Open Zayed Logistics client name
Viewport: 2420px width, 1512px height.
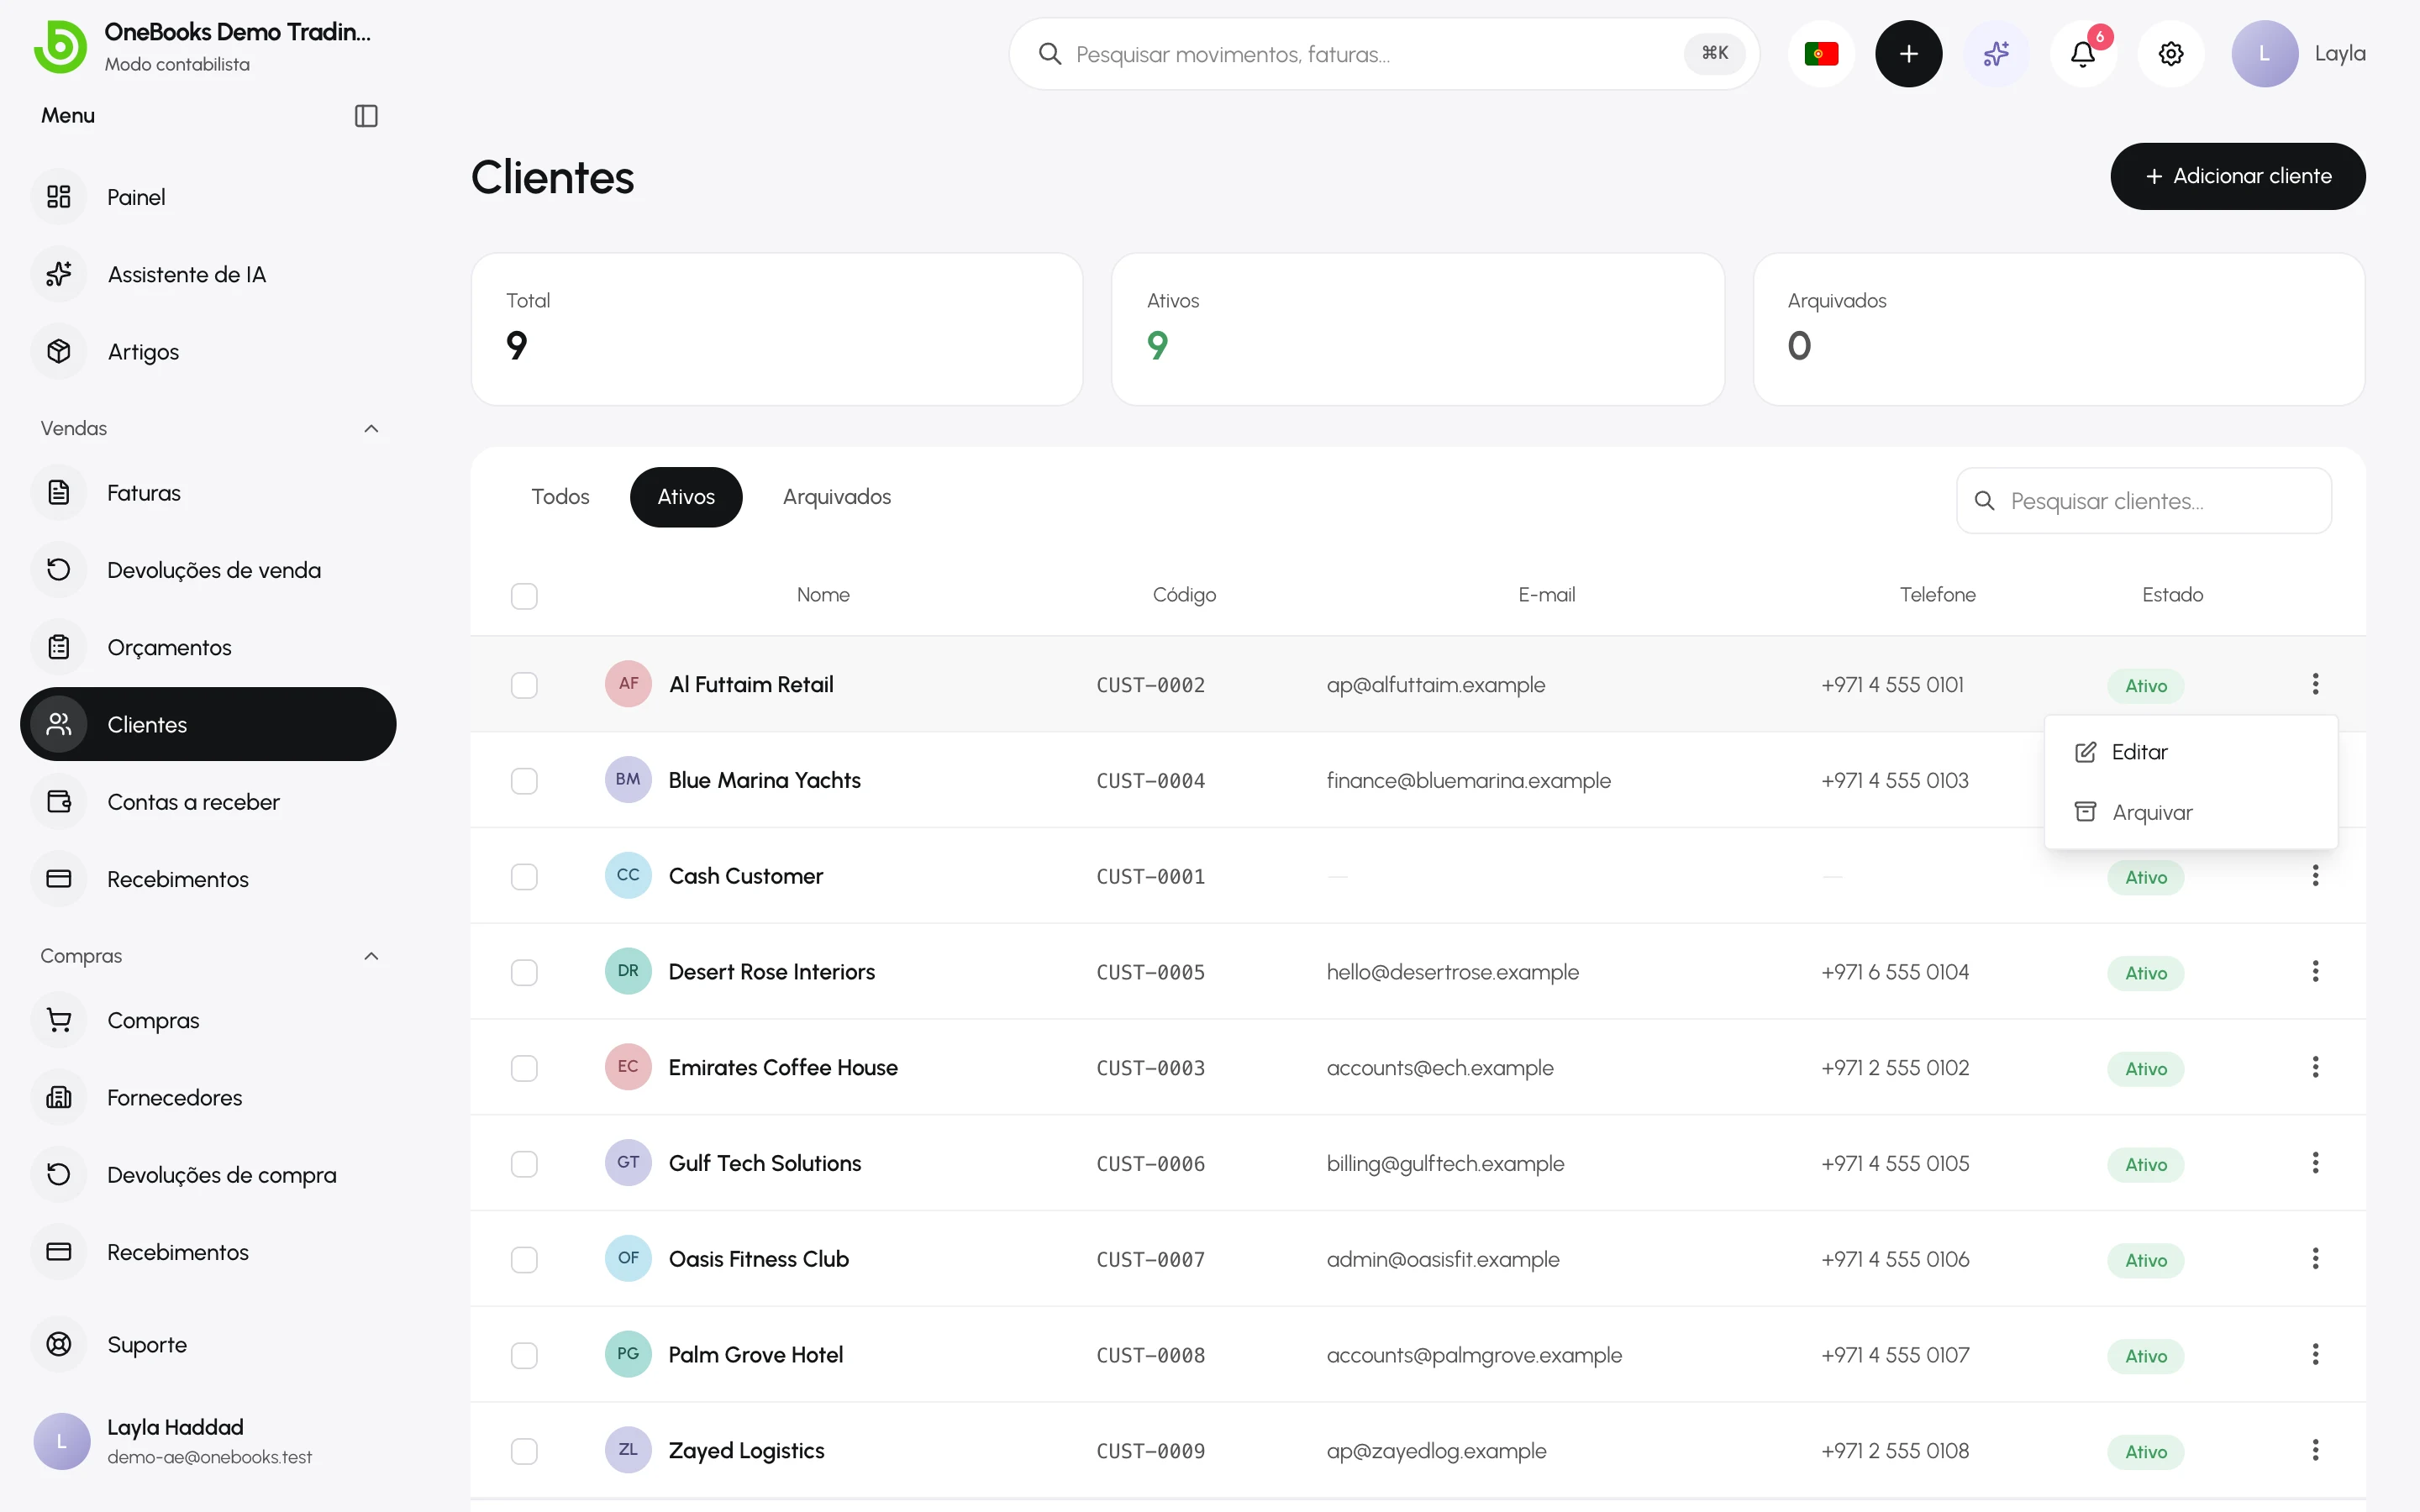746,1451
